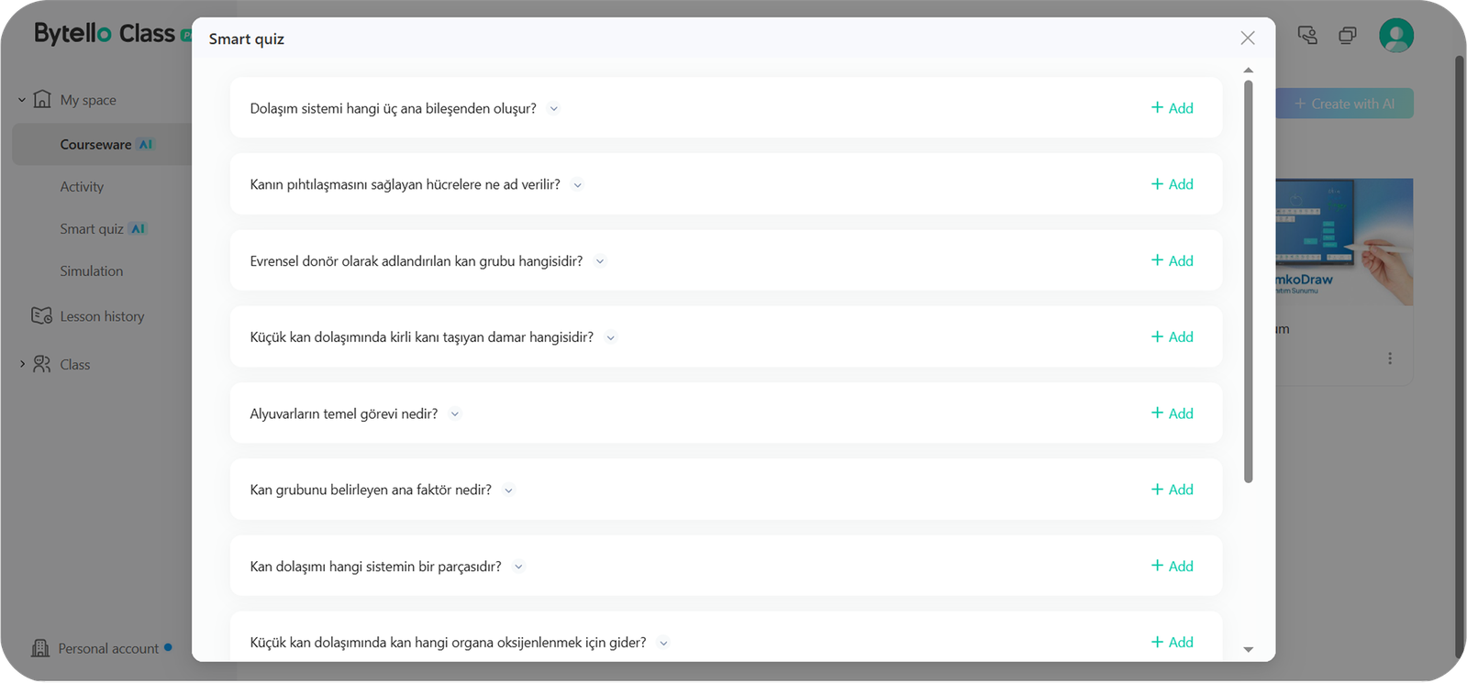The width and height of the screenshot is (1467, 683).
Task: Collapse the My space tree section
Action: pyautogui.click(x=22, y=100)
